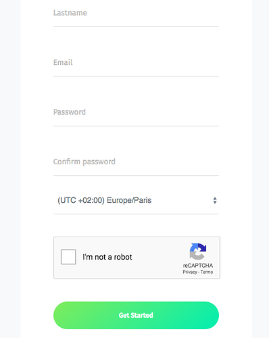Click the timezone selector up-down arrows icon
269x338 pixels.
point(215,200)
